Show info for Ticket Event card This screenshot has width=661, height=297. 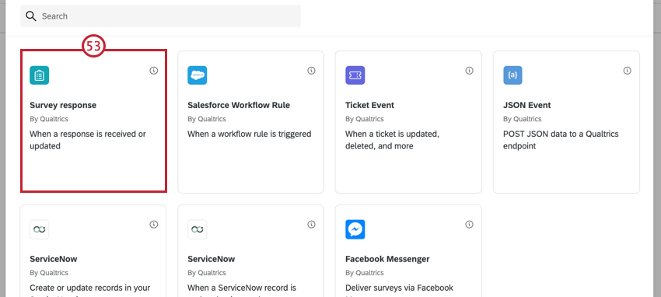pyautogui.click(x=469, y=71)
